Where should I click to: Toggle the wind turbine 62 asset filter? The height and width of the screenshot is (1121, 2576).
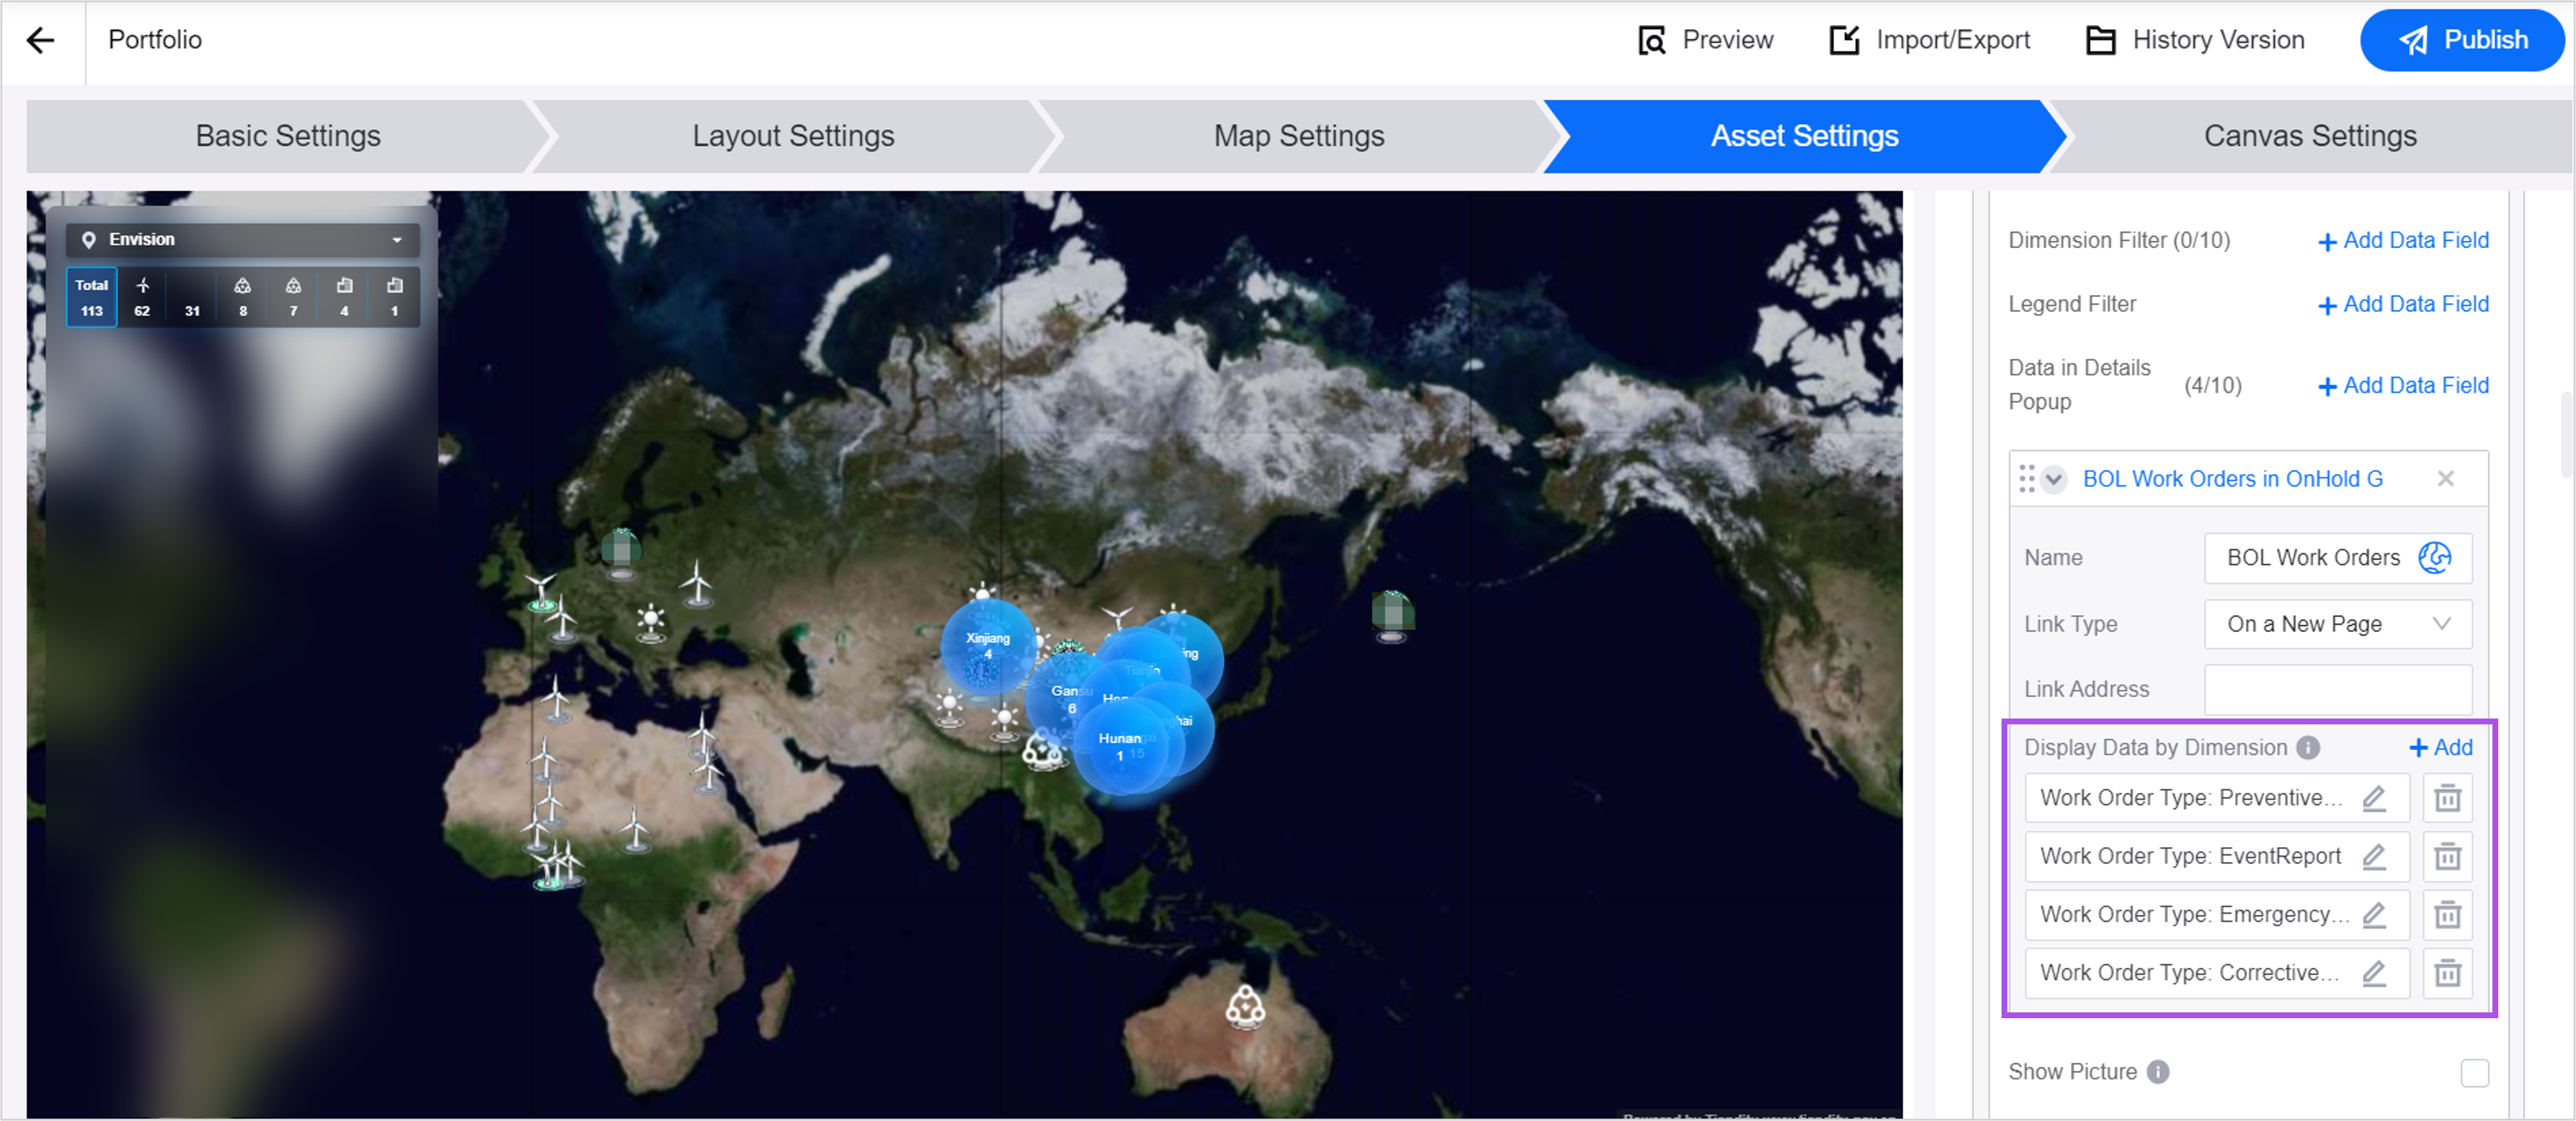pos(142,297)
